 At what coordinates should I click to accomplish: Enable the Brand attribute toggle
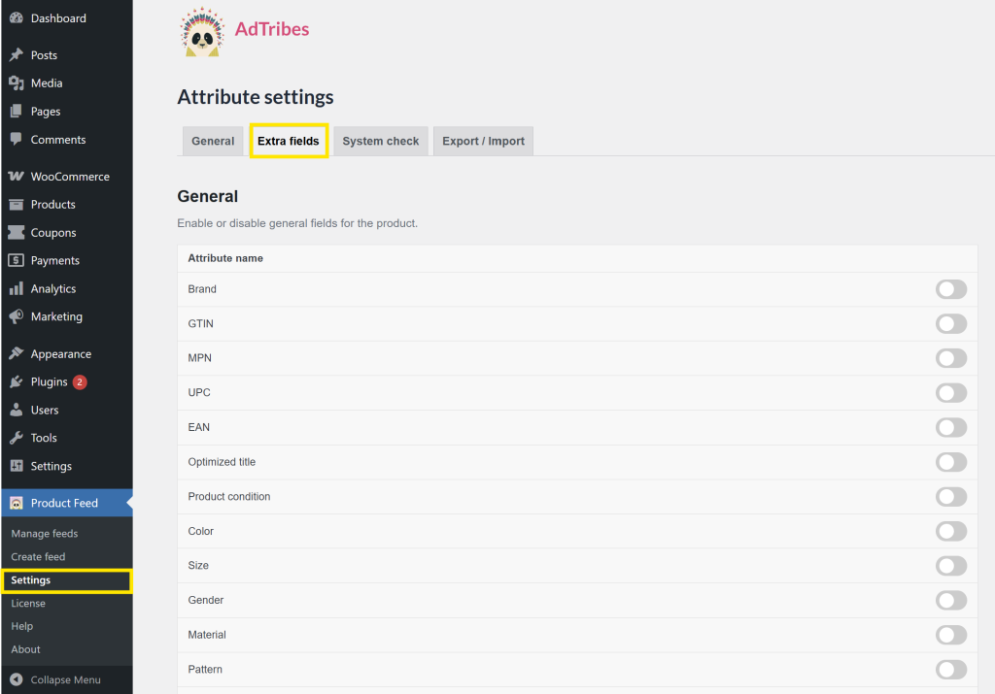pos(951,288)
